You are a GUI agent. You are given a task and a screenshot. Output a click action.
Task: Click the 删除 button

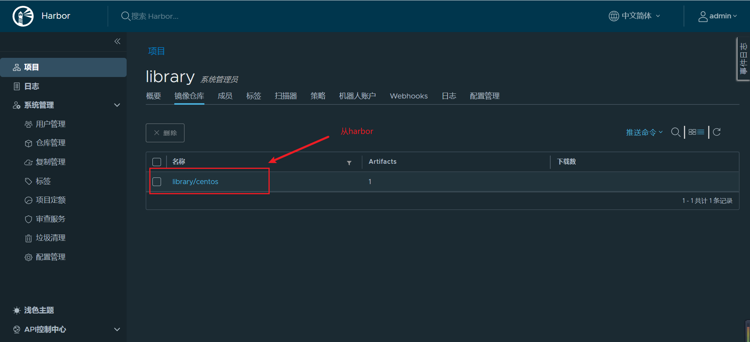pos(165,133)
